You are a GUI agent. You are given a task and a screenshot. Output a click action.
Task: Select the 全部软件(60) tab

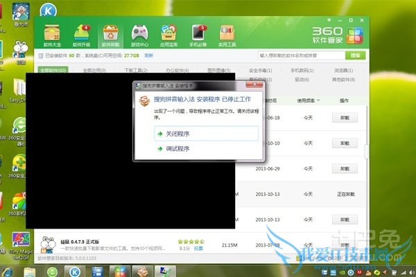pos(53,70)
